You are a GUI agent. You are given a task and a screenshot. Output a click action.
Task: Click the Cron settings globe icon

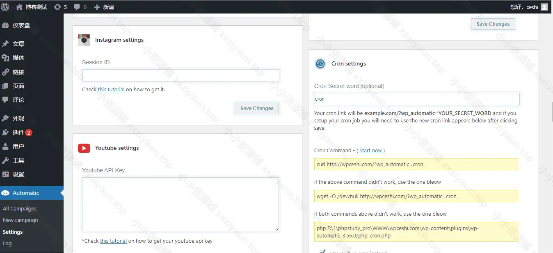tap(320, 63)
